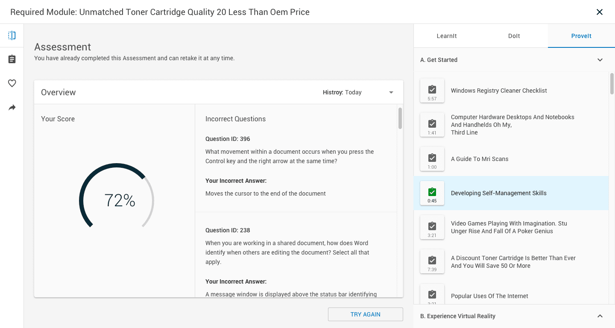615x328 pixels.
Task: Select Windows Registry Cleaner Checklist title
Action: [x=499, y=91]
